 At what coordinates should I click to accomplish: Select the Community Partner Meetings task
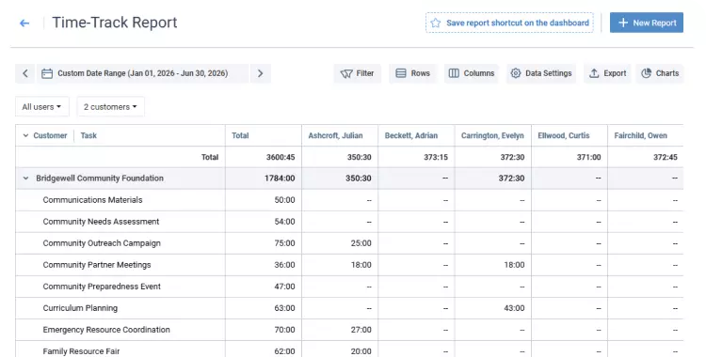97,265
